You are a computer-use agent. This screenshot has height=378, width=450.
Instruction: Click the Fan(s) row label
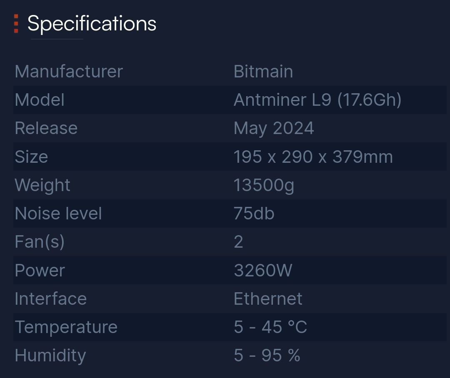[x=40, y=242]
